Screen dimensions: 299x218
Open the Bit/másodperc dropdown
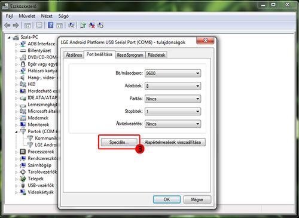(173, 73)
